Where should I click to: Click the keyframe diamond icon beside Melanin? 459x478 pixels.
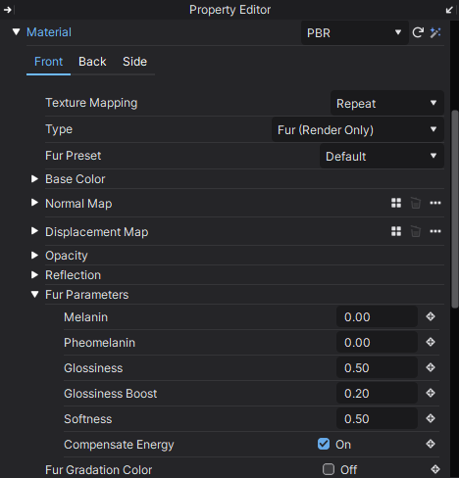point(431,316)
